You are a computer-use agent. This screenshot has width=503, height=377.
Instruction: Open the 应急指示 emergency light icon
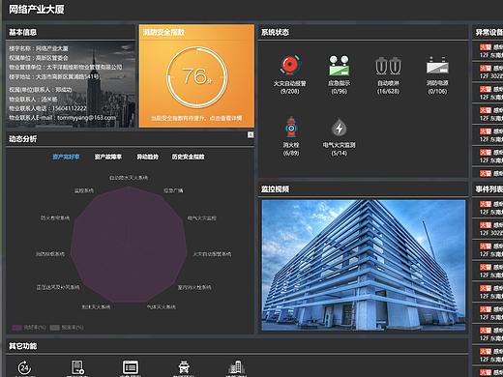pos(339,66)
